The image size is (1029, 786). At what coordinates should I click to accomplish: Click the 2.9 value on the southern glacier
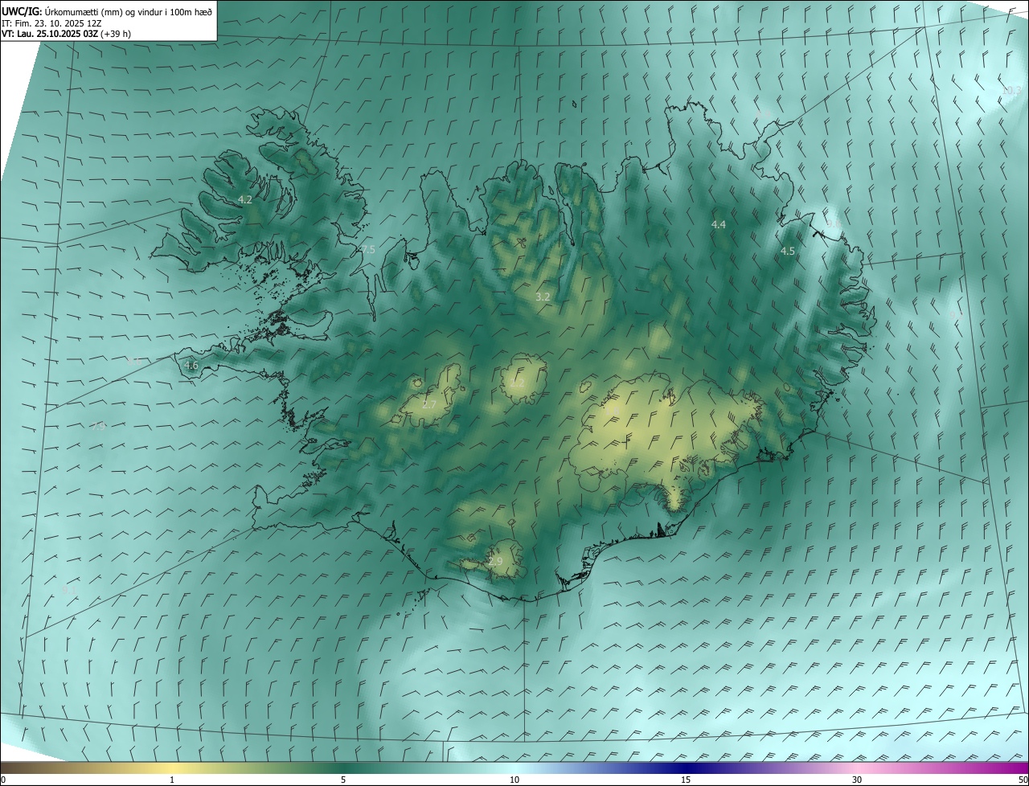495,562
